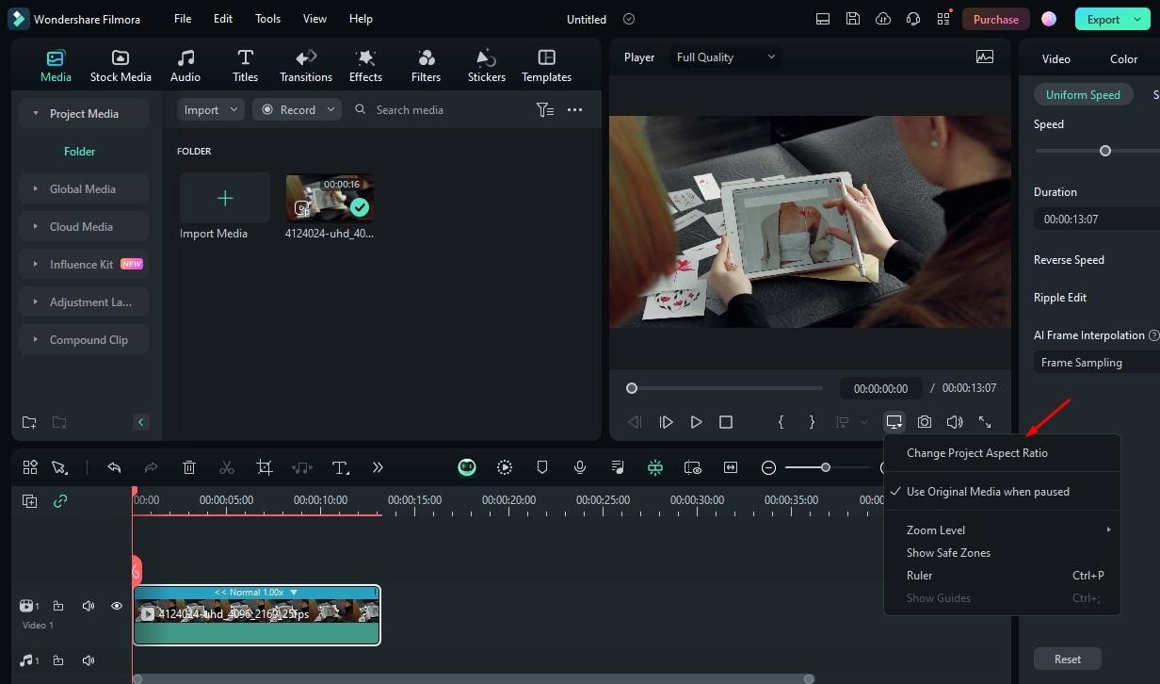Open the Filters tab
1160x684 pixels.
coord(426,66)
